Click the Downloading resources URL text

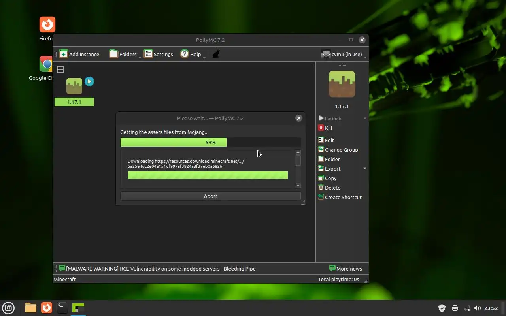pos(186,164)
